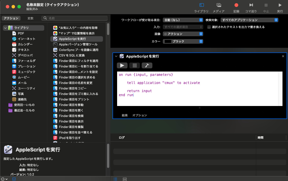This screenshot has height=181, width=288.
Task: Compile the AppleScript with the hammer icon
Action: [x=147, y=65]
